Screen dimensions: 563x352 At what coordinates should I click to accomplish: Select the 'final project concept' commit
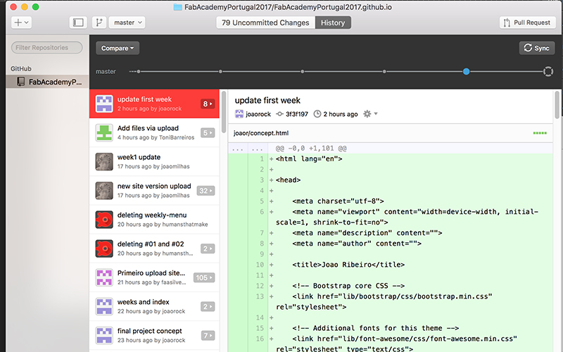(154, 336)
